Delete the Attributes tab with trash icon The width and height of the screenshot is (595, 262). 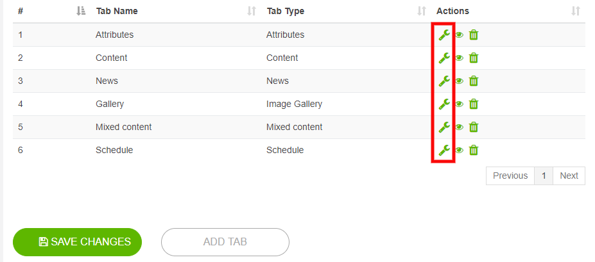pyautogui.click(x=474, y=35)
